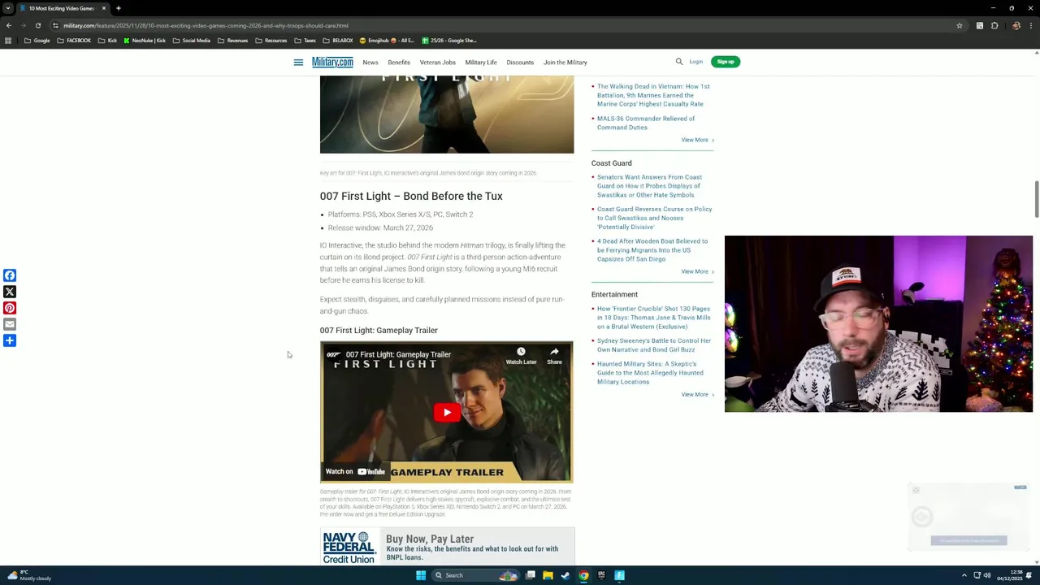Open the hamburger menu on Military.com header

[298, 63]
